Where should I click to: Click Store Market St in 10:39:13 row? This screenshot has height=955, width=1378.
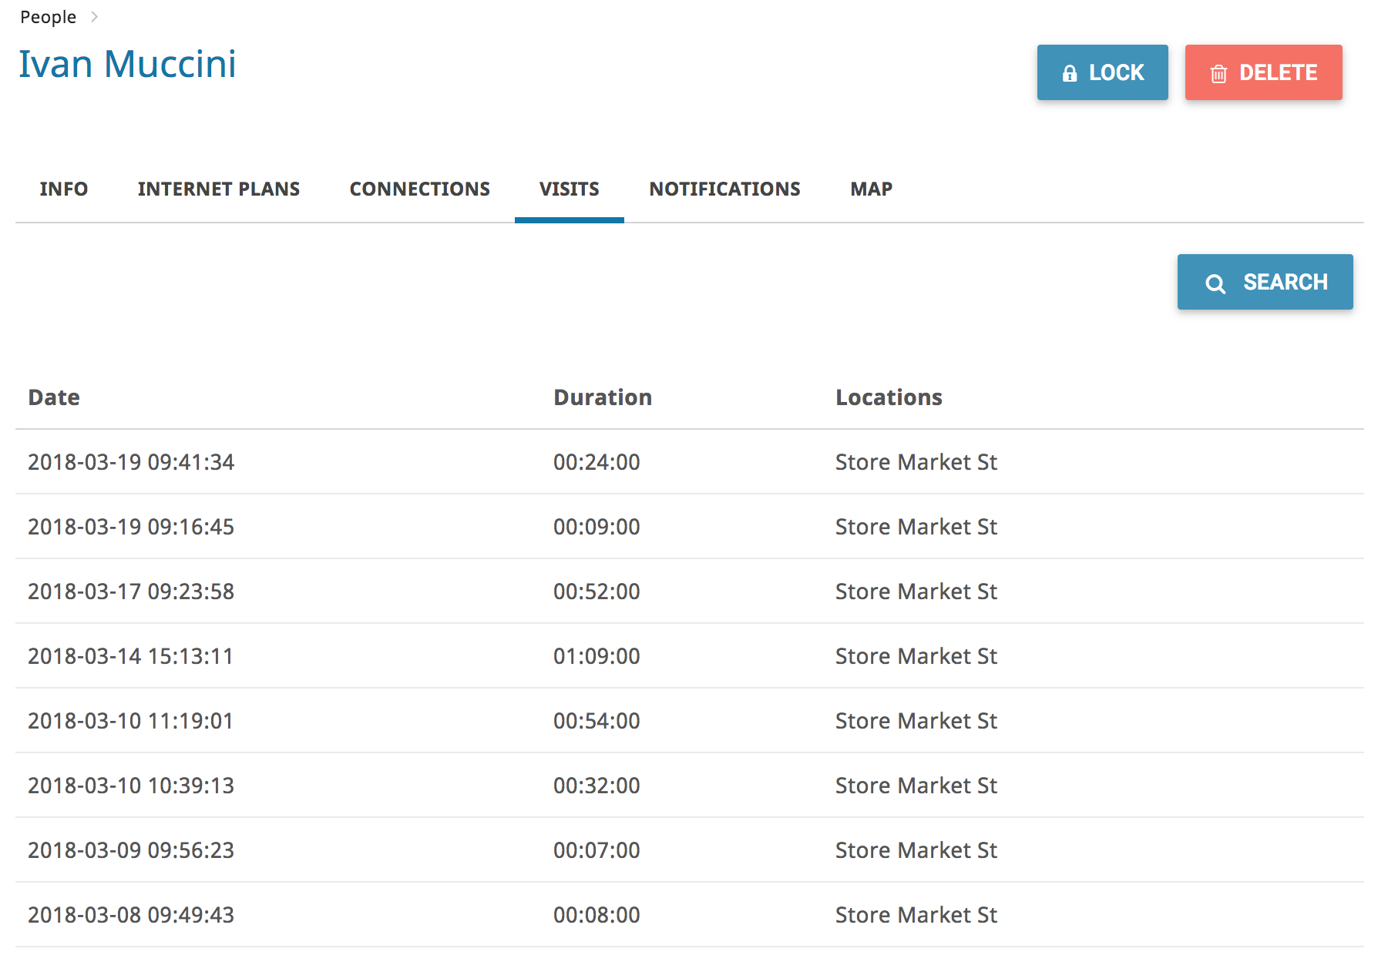(x=916, y=786)
